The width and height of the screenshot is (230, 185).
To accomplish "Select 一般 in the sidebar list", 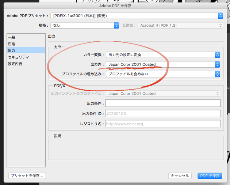I will 26,37.
